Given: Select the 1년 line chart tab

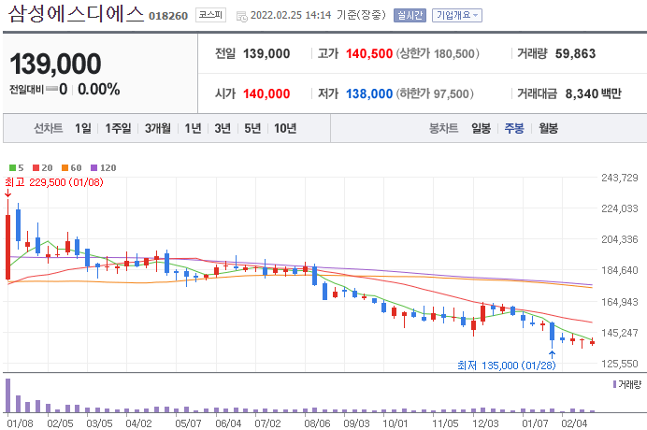Looking at the screenshot, I should pos(194,128).
